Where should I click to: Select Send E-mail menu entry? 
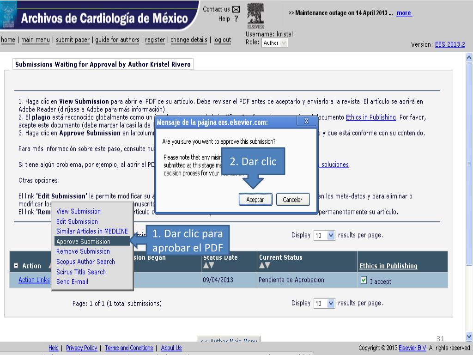coord(72,282)
